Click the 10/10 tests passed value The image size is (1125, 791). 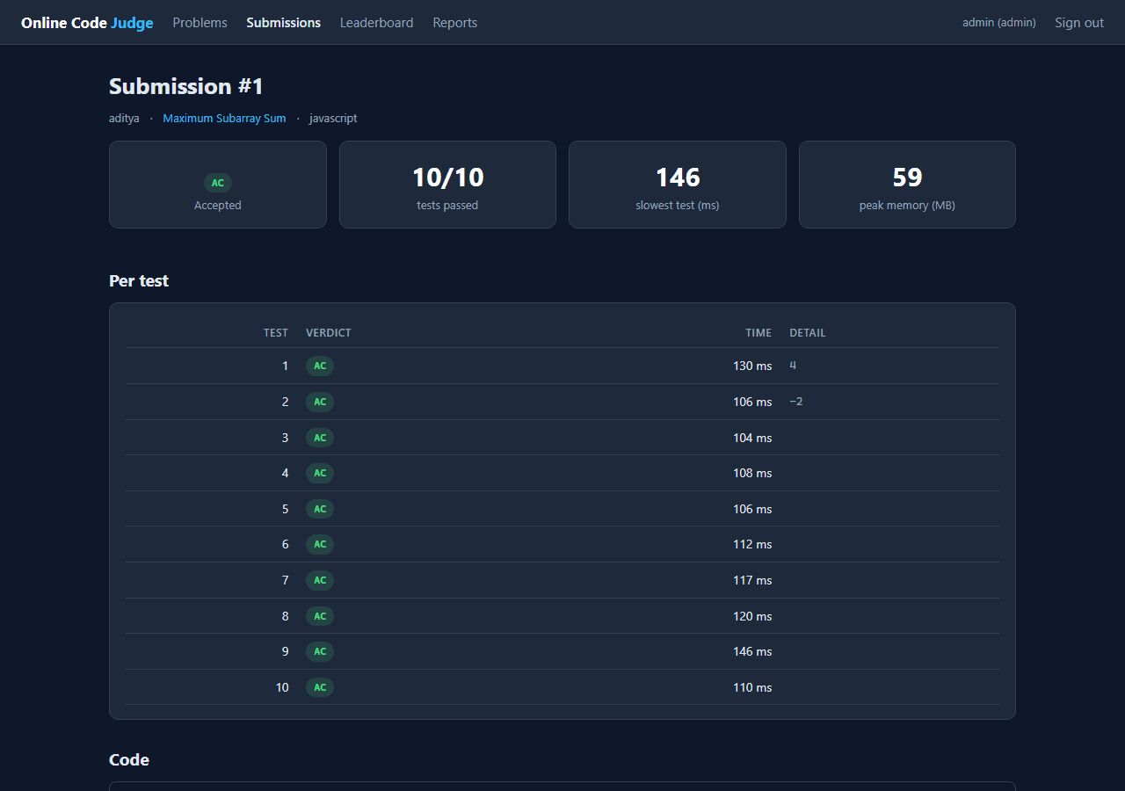448,178
